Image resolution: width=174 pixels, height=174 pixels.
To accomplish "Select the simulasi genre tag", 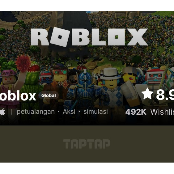I will click(x=96, y=111).
